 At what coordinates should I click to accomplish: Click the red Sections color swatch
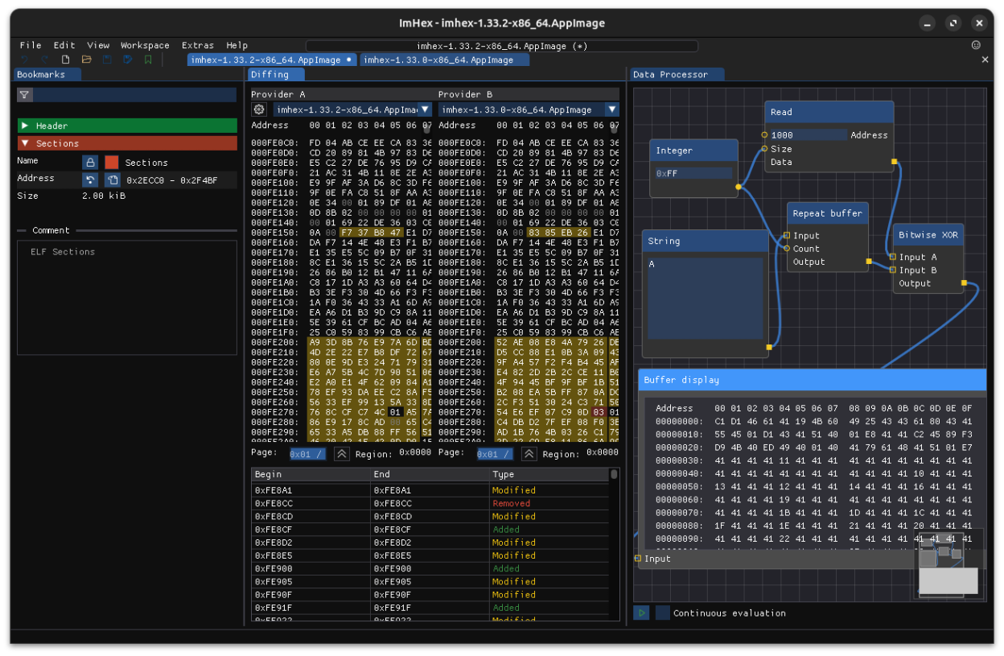tap(112, 163)
